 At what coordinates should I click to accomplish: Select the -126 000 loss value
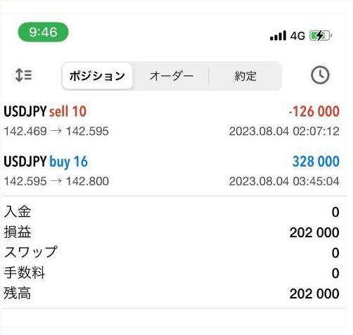(314, 111)
